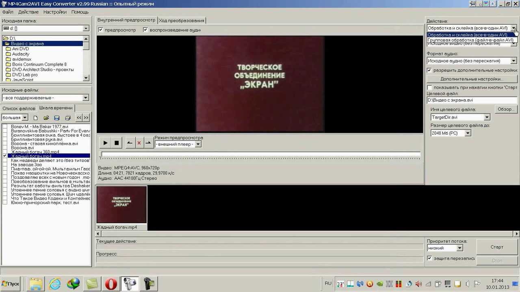
Task: Stop the preview playback
Action: [x=117, y=143]
